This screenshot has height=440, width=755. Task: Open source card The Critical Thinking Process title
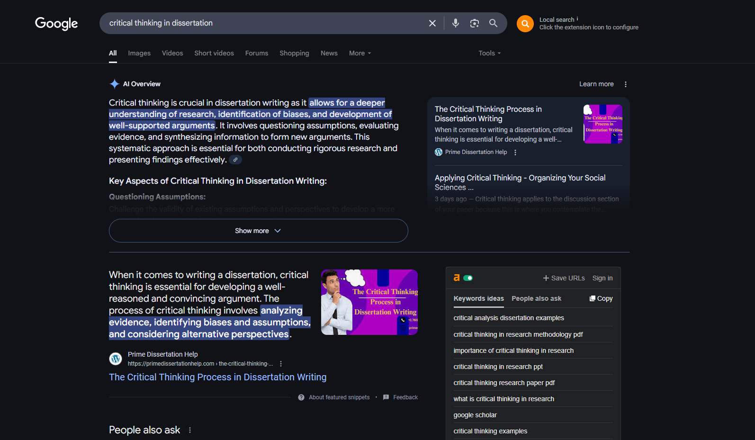coord(488,114)
